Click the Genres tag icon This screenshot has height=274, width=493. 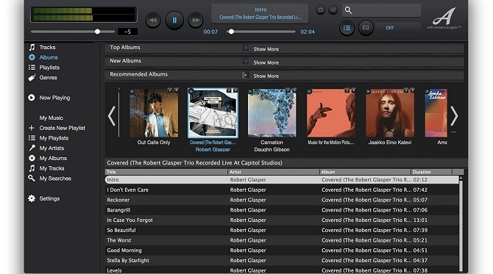[x=32, y=78]
